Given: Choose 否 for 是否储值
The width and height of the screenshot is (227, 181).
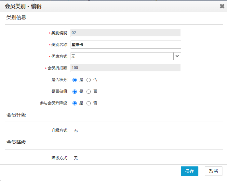Looking at the screenshot, I should [88, 91].
